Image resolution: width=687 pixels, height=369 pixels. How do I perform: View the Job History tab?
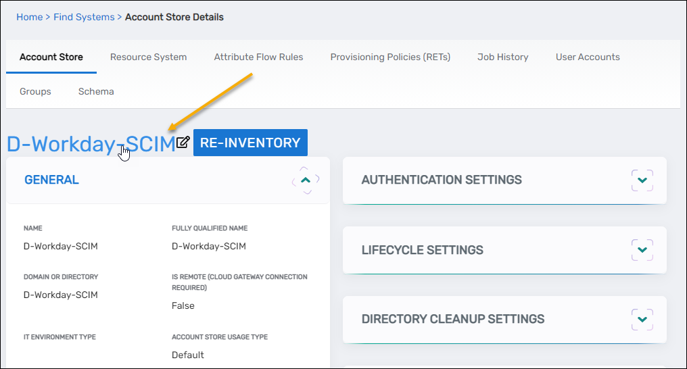(502, 57)
